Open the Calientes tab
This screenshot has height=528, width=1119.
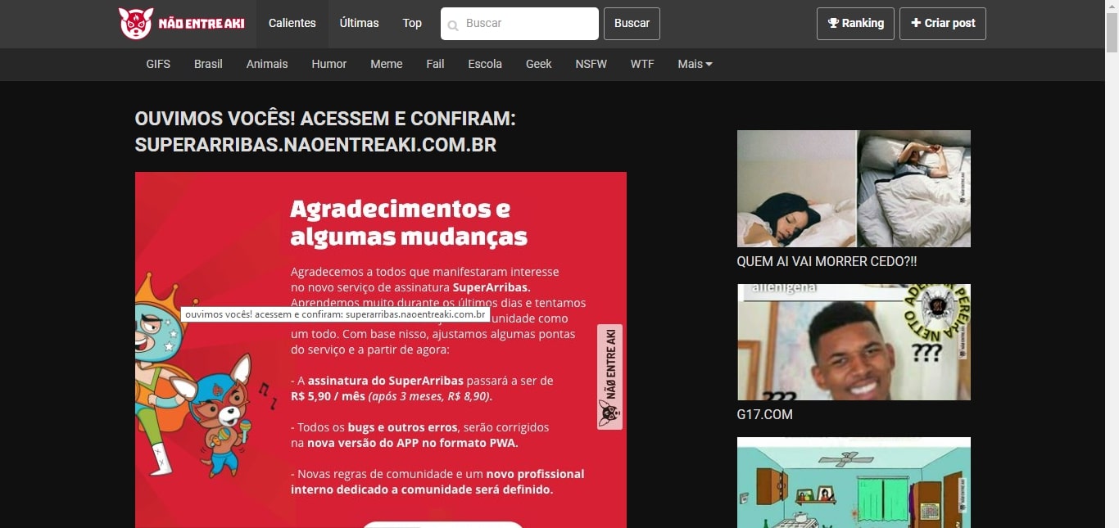tap(292, 23)
